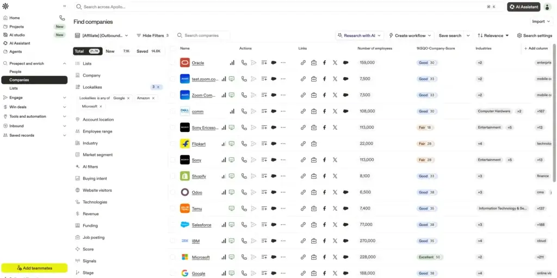Viewport: 557px width, 278px height.
Task: Toggle the select-all checkbox in table header
Action: click(x=172, y=48)
